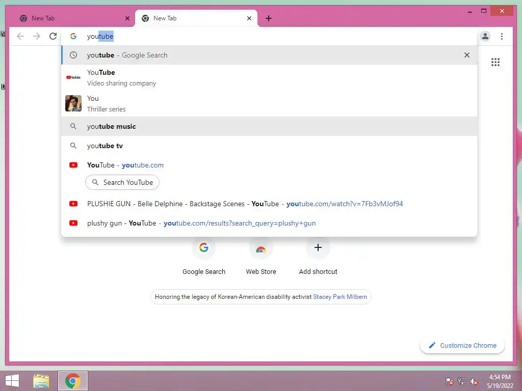Click into the address bar text
Viewport: 522px width, 391px height.
[x=100, y=36]
